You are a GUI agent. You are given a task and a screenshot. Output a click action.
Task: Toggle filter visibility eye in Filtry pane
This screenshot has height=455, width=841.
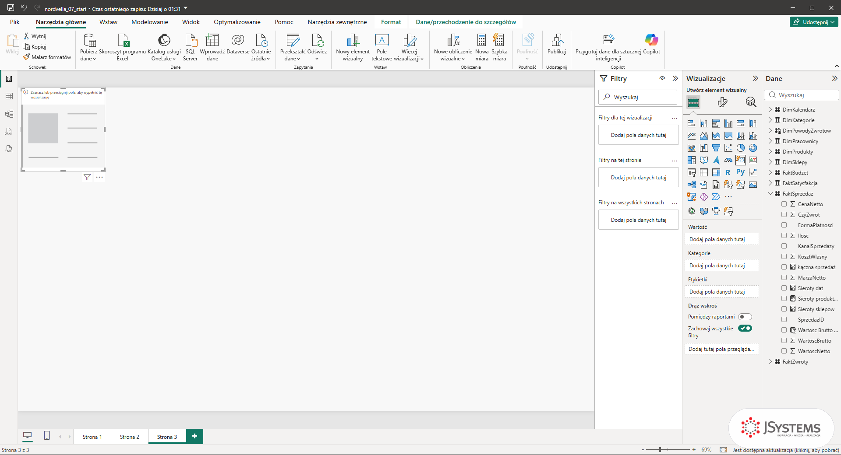662,78
